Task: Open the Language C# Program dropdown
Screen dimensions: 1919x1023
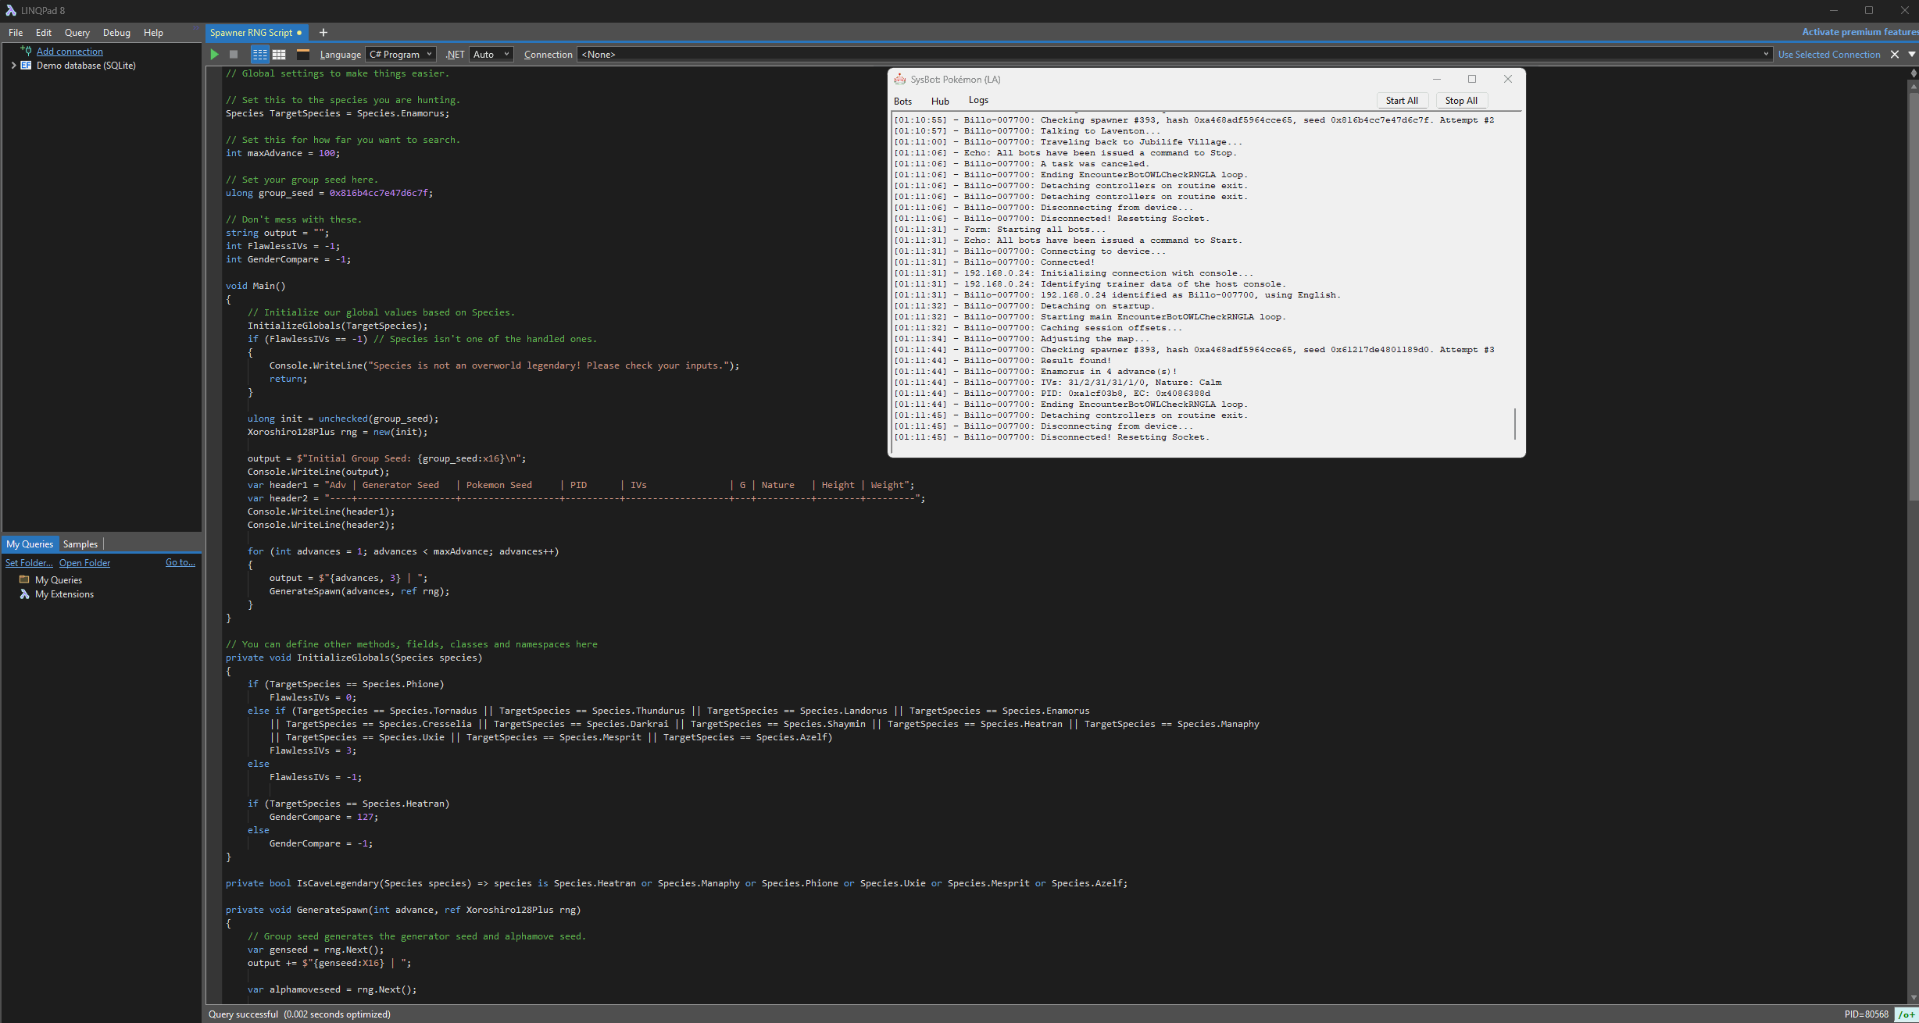Action: [x=400, y=55]
